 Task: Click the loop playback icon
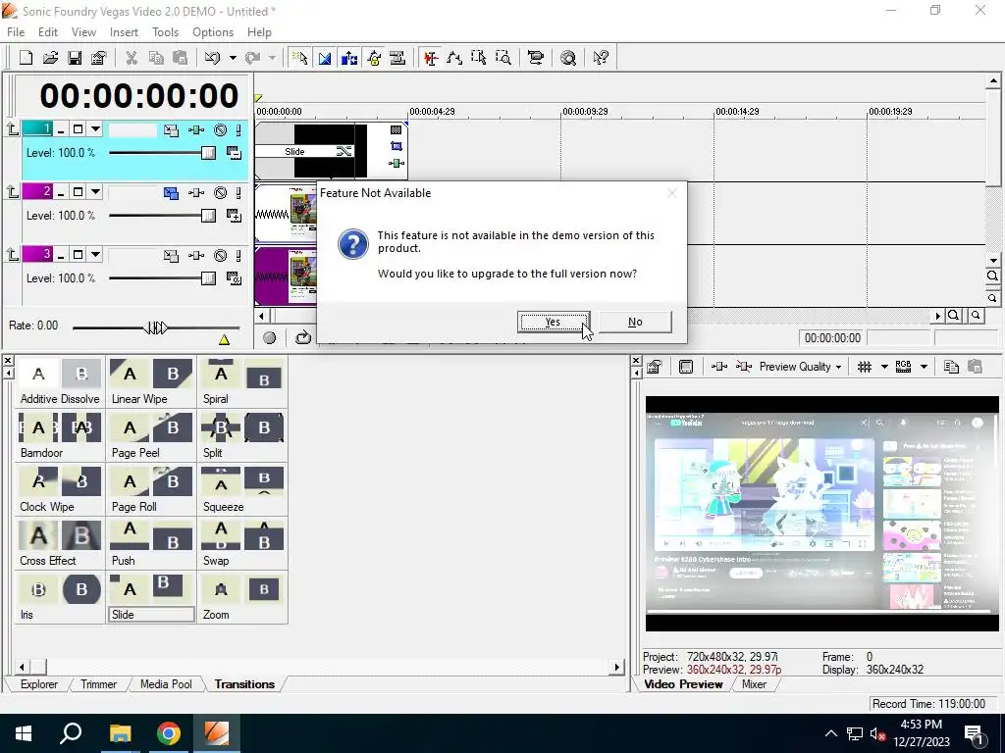pyautogui.click(x=303, y=337)
